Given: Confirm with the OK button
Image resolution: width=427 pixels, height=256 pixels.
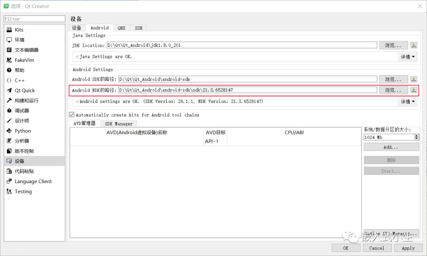Looking at the screenshot, I should click(x=346, y=248).
